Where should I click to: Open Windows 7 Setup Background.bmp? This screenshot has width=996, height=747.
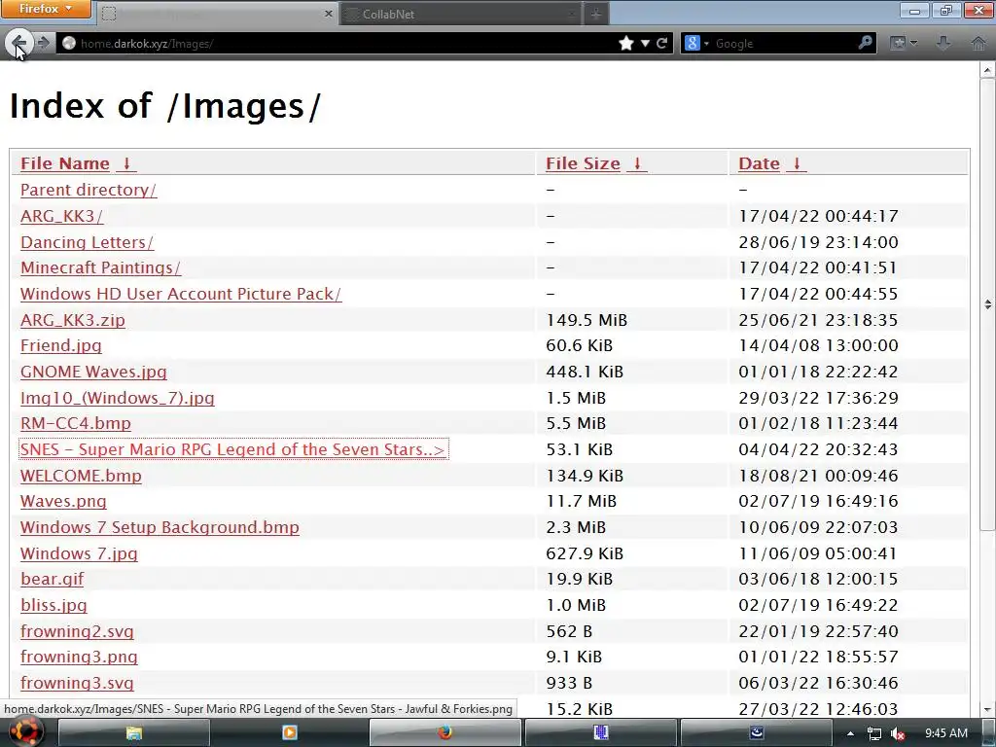pyautogui.click(x=160, y=527)
